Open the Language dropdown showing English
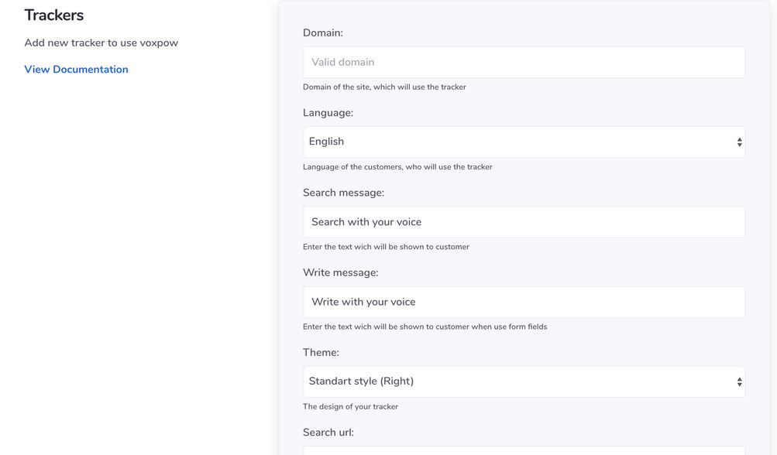This screenshot has width=777, height=455. pyautogui.click(x=524, y=142)
